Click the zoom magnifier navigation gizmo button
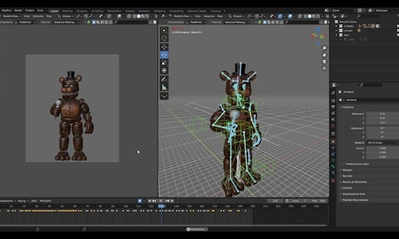The image size is (399, 239). (x=324, y=48)
